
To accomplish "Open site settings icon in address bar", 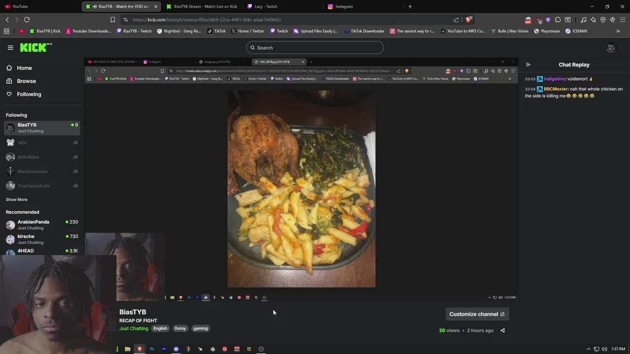I will pos(126,20).
